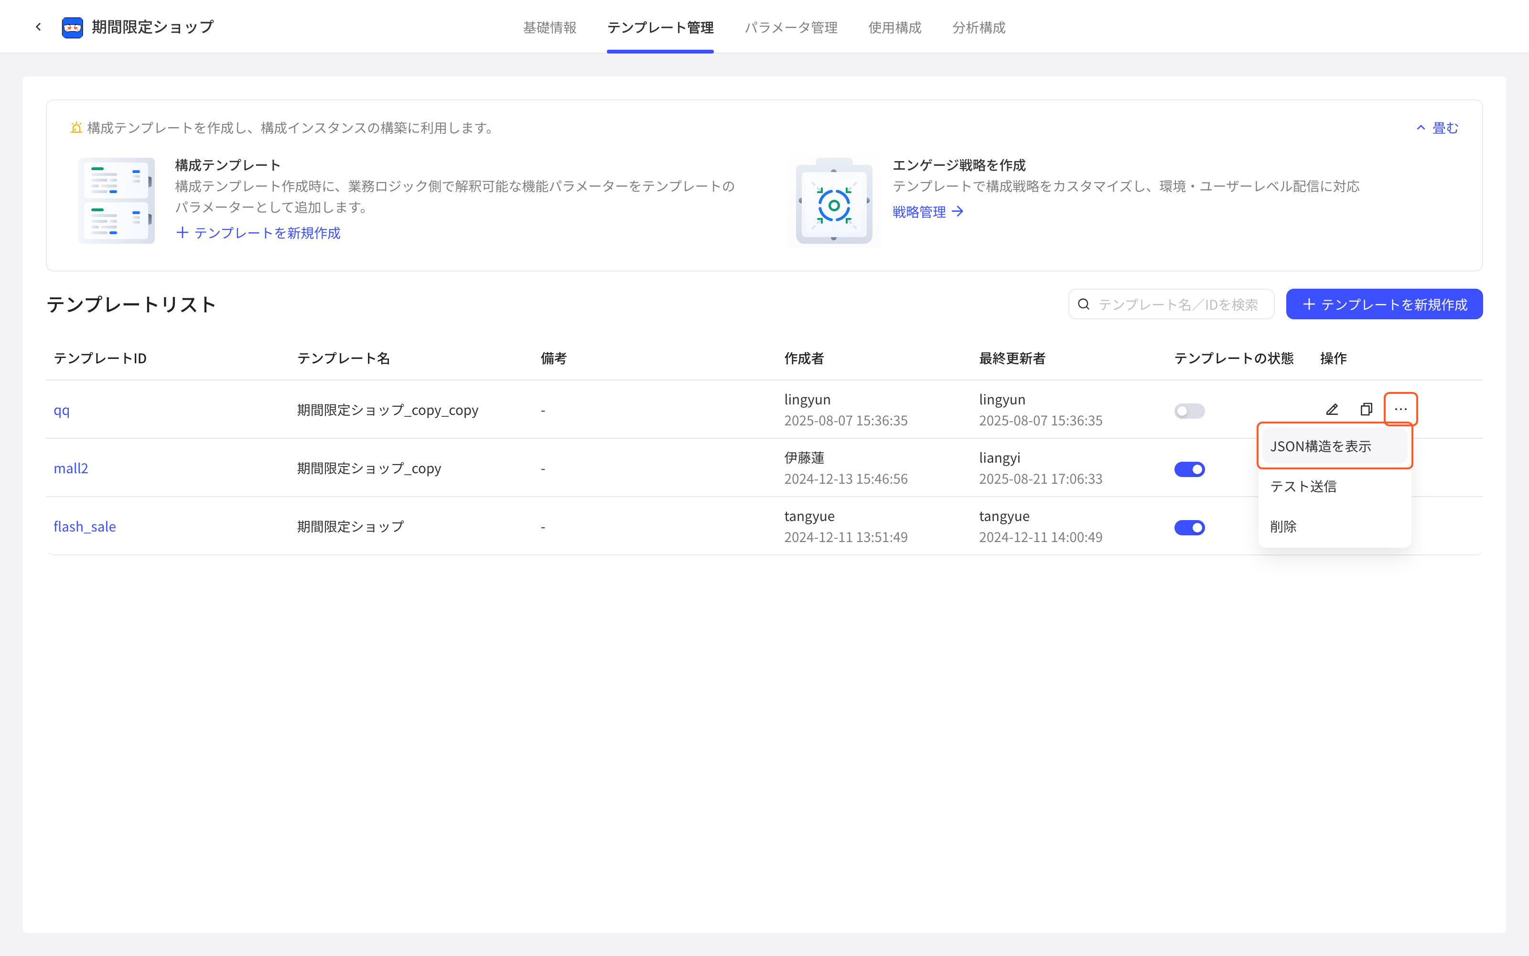Viewport: 1529px width, 956px height.
Task: Open the qq template ID link
Action: (62, 410)
